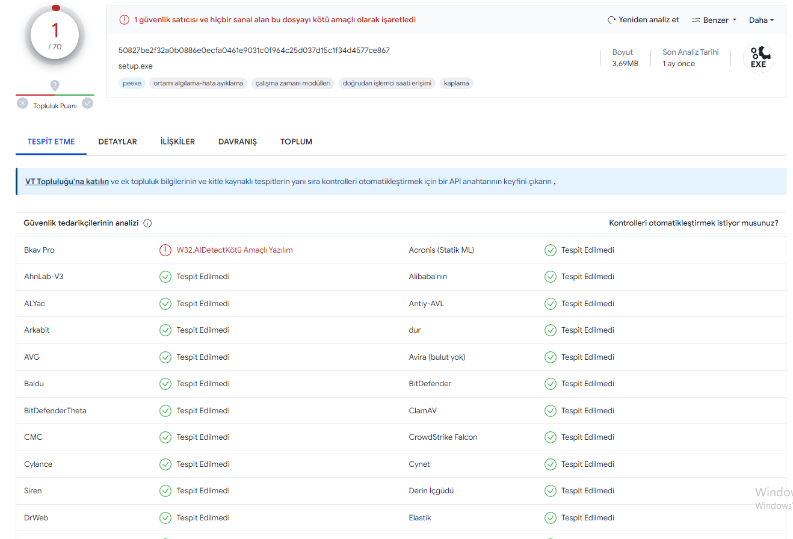Click the green check icon for AhnLab-V3

point(165,277)
